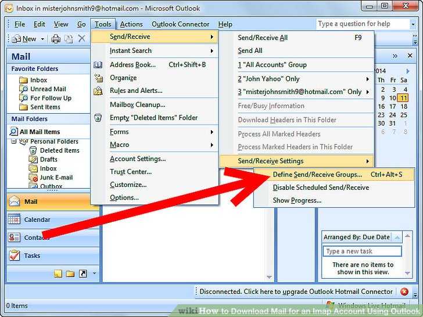Screen dimensions: 423x317
Task: Click the Junk E-mail folder icon
Action: (x=33, y=178)
